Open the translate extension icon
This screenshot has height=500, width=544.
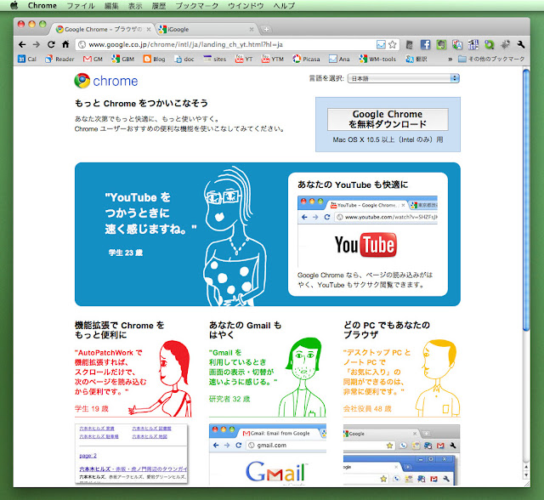click(x=457, y=44)
